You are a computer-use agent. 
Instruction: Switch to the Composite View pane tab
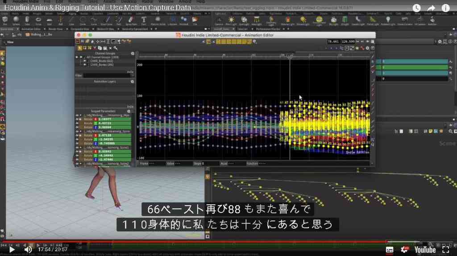pyautogui.click(x=79, y=29)
